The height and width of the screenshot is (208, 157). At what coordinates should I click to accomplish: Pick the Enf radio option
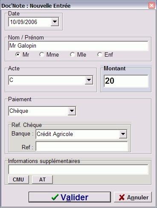pyautogui.click(x=100, y=54)
